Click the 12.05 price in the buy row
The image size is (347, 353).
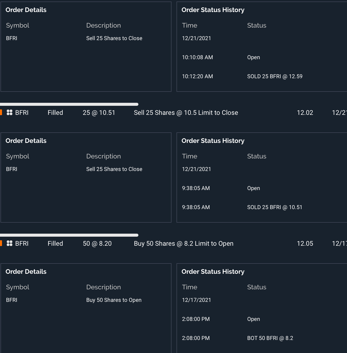(305, 244)
